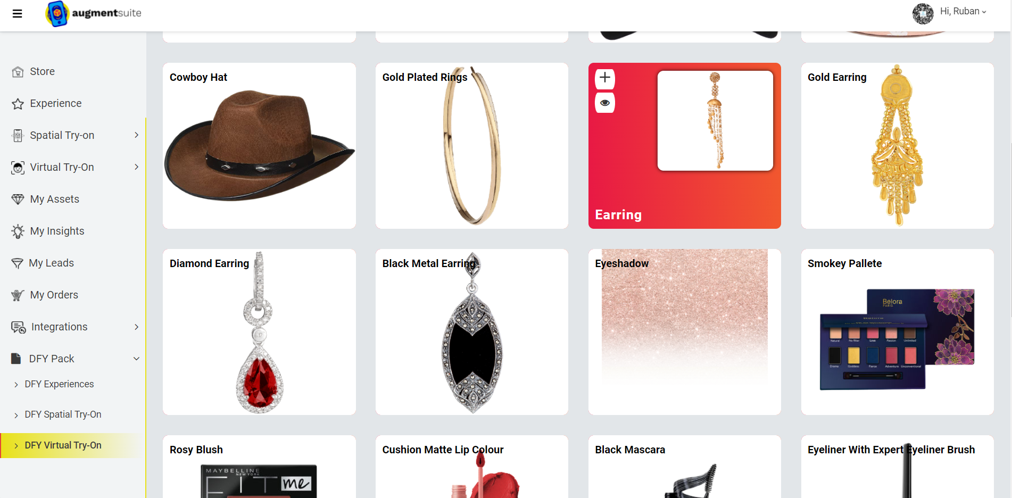1012x498 pixels.
Task: Open My Insights lightbulb icon
Action: 18,231
